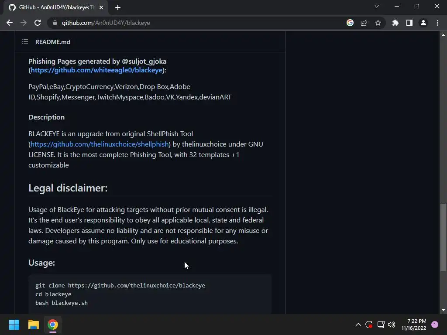Open Chrome three-dot menu
447x335 pixels.
pyautogui.click(x=437, y=23)
